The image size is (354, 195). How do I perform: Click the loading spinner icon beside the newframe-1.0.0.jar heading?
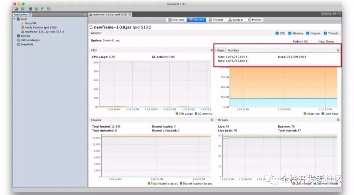point(91,27)
